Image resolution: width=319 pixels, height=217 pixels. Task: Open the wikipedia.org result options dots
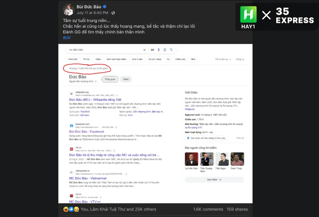pos(117,95)
